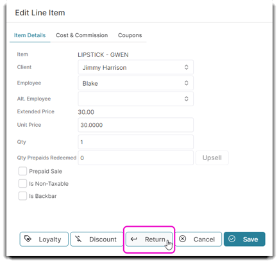Open the Coupons tab
This screenshot has width=279, height=269.
(x=130, y=35)
